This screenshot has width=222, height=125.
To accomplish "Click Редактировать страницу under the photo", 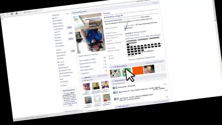I will pyautogui.click(x=88, y=55).
